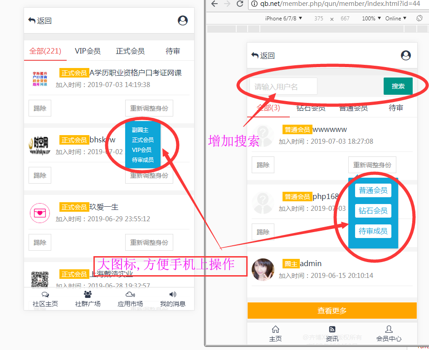This screenshot has height=350, width=429.
Task: Open 我的消息 speaker icon in bottom bar
Action: click(173, 295)
